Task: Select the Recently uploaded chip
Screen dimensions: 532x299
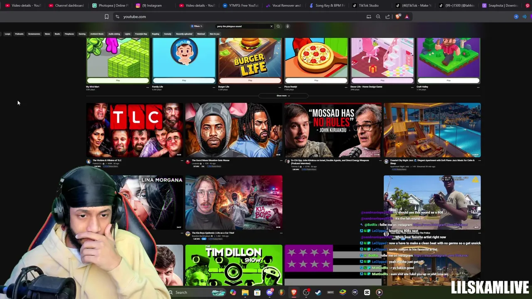Action: (x=184, y=34)
